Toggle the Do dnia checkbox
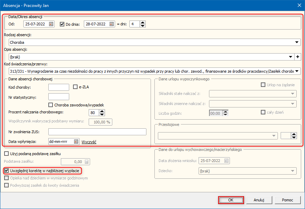 62,24
